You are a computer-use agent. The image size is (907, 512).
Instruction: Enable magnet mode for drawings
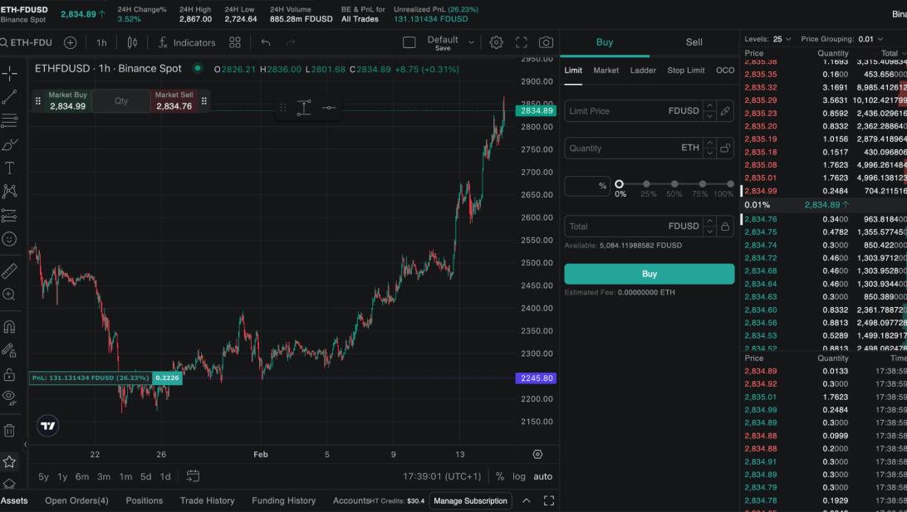(x=9, y=326)
